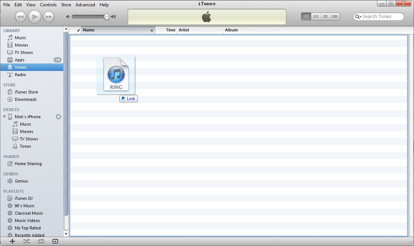Open the Recently Added playlist
The width and height of the screenshot is (414, 246).
[32, 235]
